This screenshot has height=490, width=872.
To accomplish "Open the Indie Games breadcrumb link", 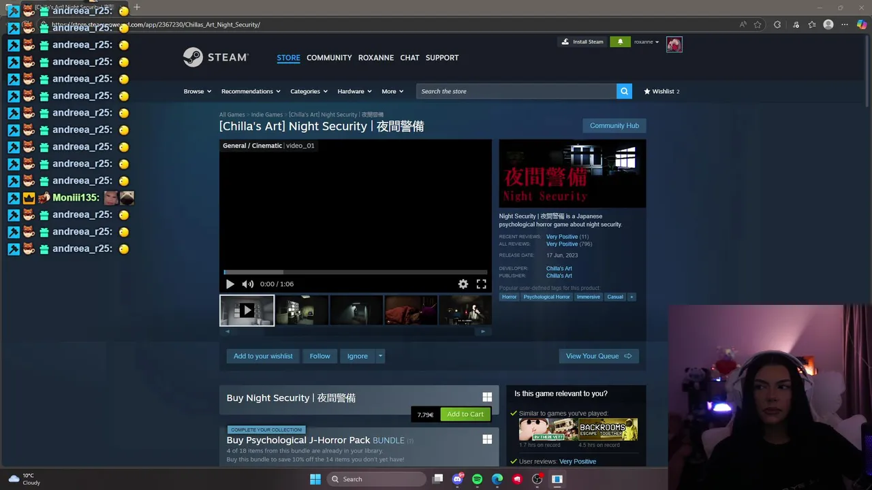I will pos(267,114).
